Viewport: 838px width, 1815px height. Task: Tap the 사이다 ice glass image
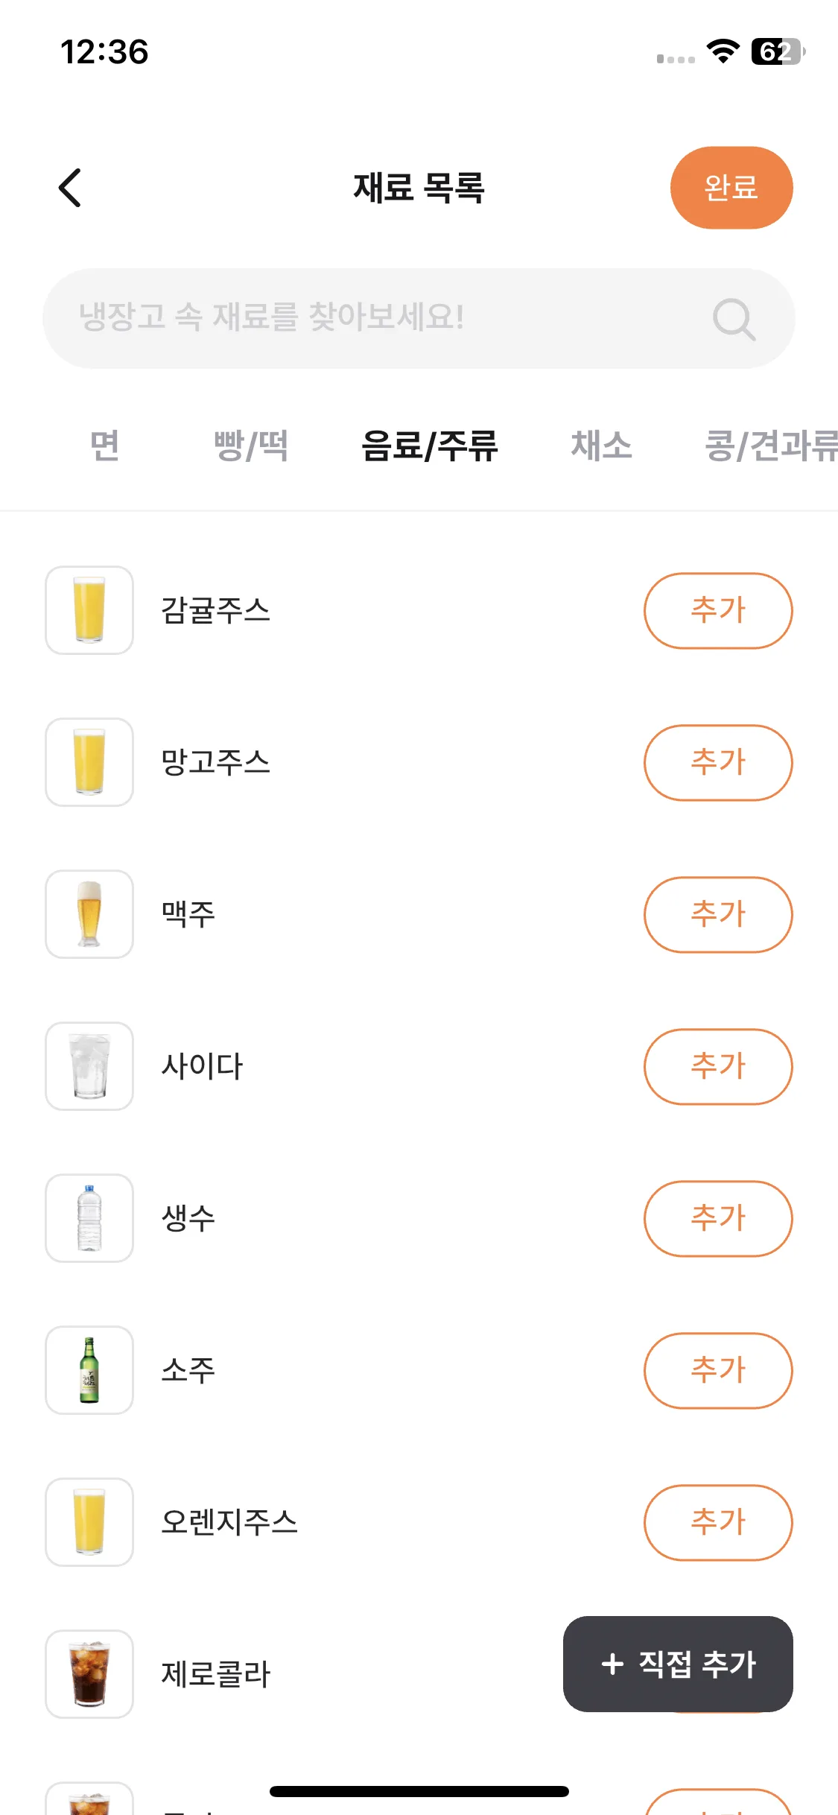pos(89,1066)
